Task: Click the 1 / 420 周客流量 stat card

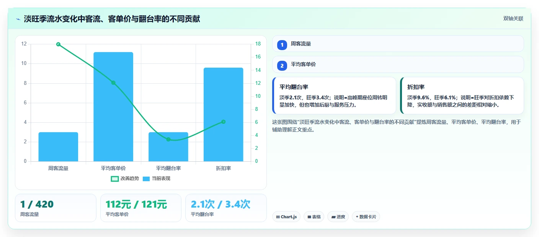Action: [56, 208]
